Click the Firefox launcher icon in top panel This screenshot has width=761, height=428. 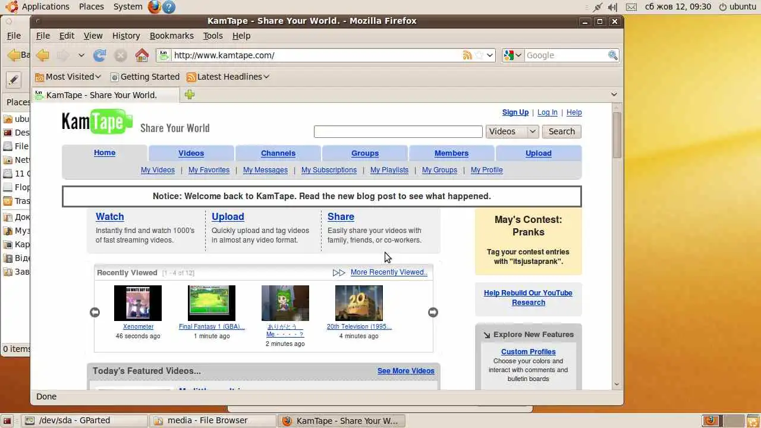[x=154, y=7]
